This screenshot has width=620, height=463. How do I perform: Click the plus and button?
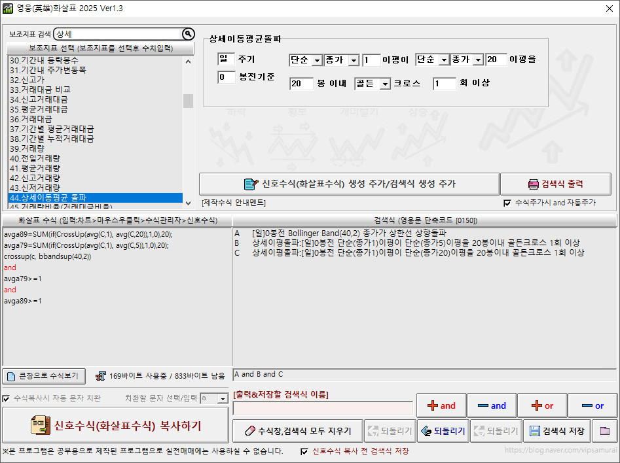tap(441, 405)
